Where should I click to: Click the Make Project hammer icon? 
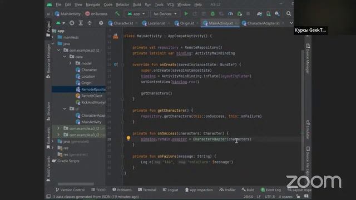[117, 14]
